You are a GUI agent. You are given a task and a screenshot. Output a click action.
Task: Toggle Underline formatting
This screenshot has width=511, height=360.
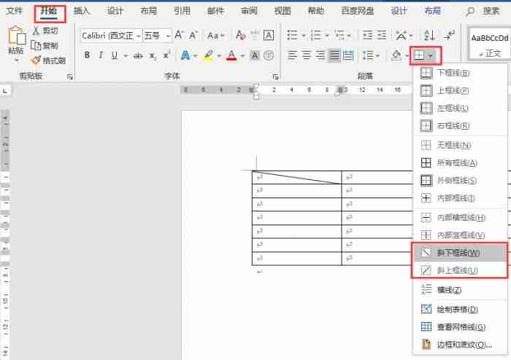tap(114, 55)
